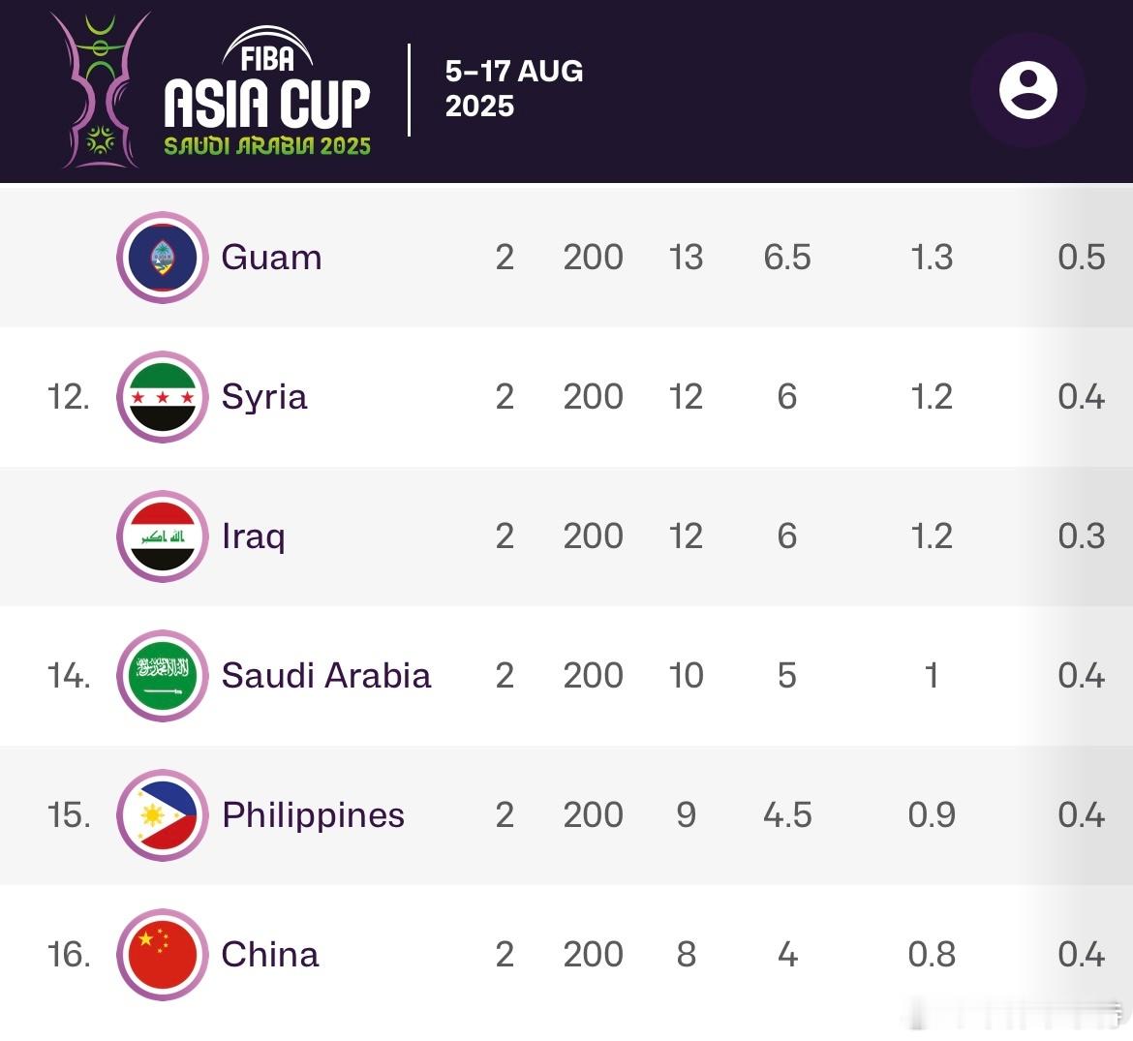The height and width of the screenshot is (1041, 1133).
Task: Select the Philippines flag icon
Action: (163, 814)
